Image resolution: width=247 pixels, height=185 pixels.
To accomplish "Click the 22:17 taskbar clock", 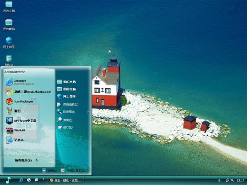I will 240,180.
